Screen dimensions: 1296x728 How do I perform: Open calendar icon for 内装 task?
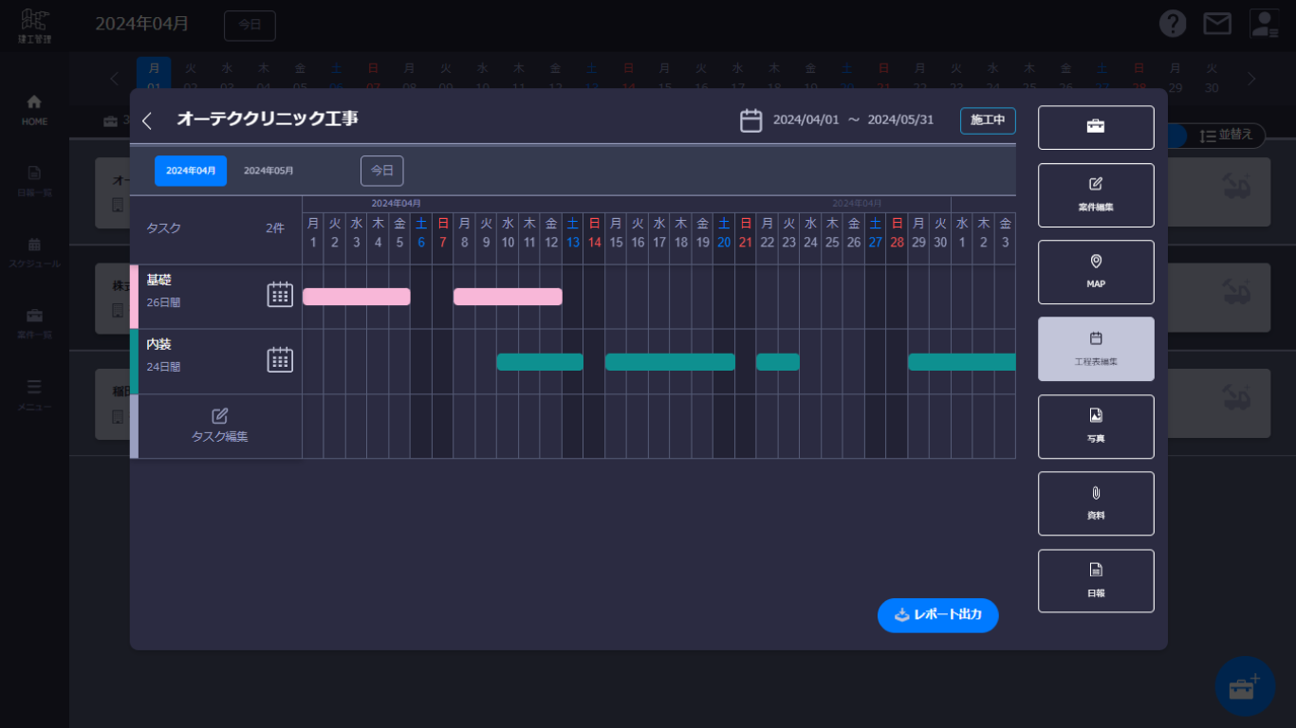click(280, 359)
